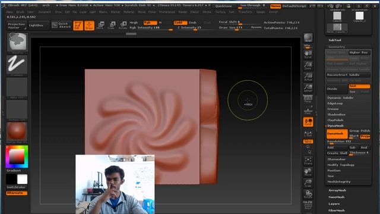Image resolution: width=380 pixels, height=214 pixels.
Task: Click Reconstruct Subdiv button
Action: click(x=349, y=75)
